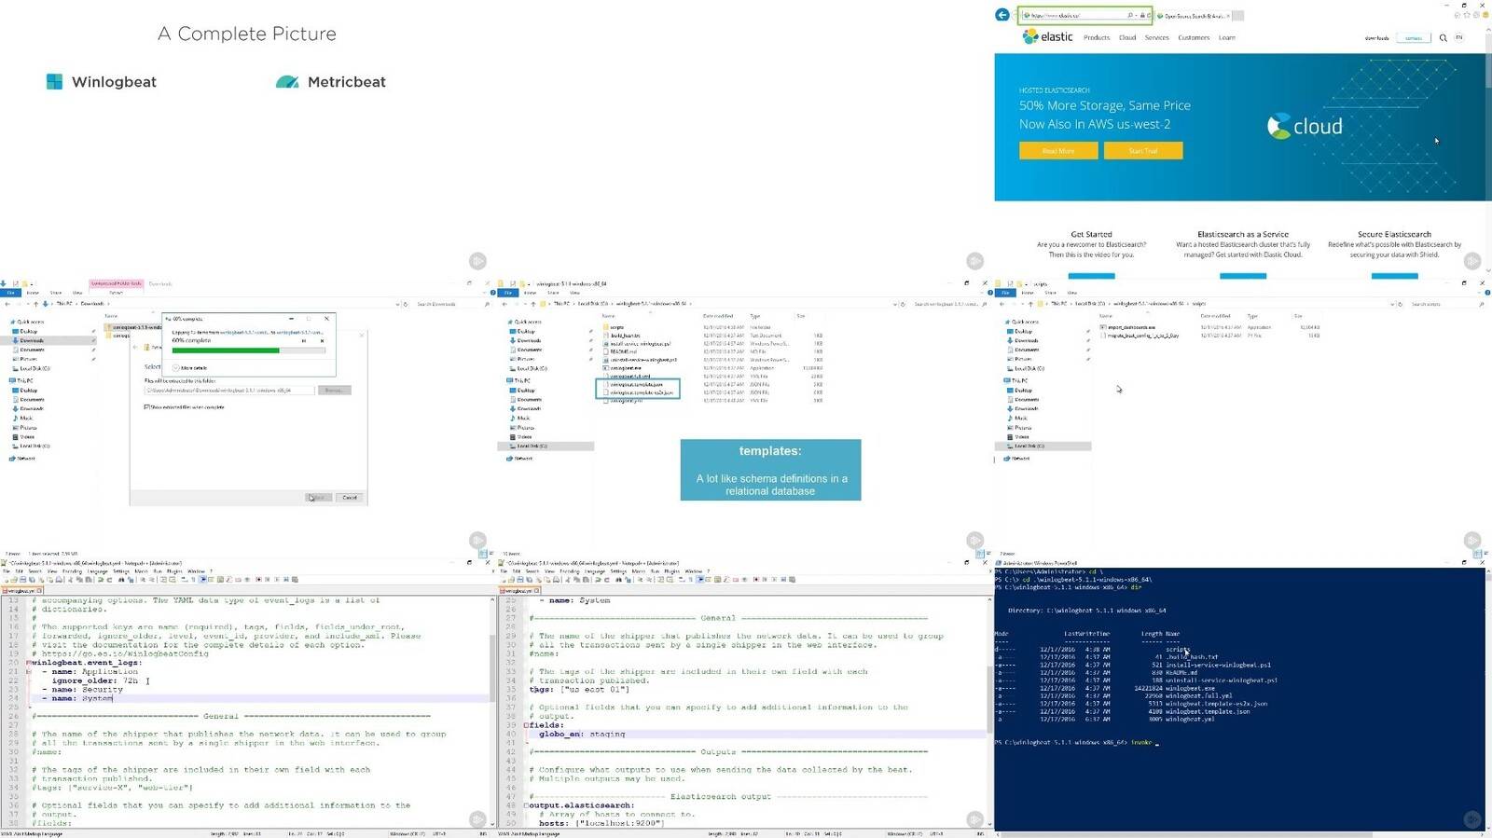
Task: Open address dropdown in scripts folder window
Action: pos(1392,304)
